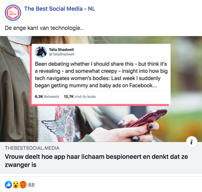Viewport: 202px width, 192px height.
Task: Click the Angry reaction emoji
Action: click(x=23, y=185)
